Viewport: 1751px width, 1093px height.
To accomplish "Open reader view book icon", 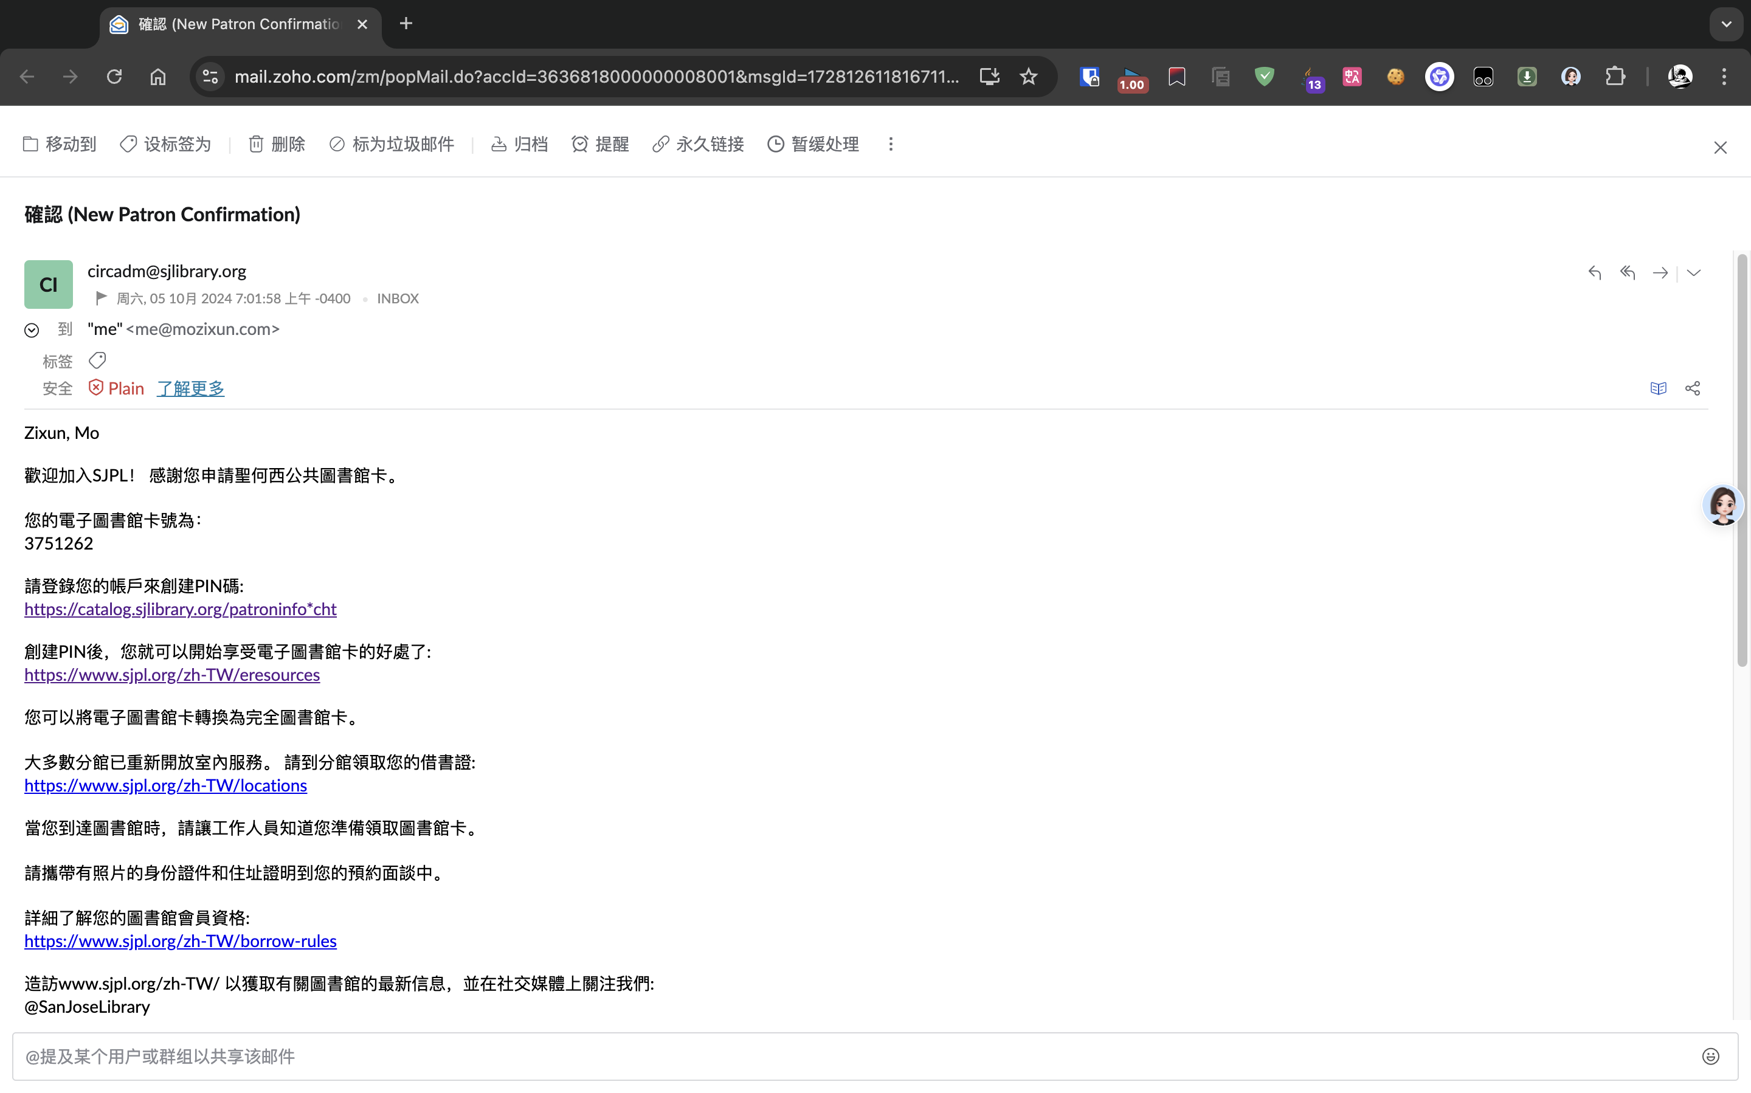I will pos(1658,388).
